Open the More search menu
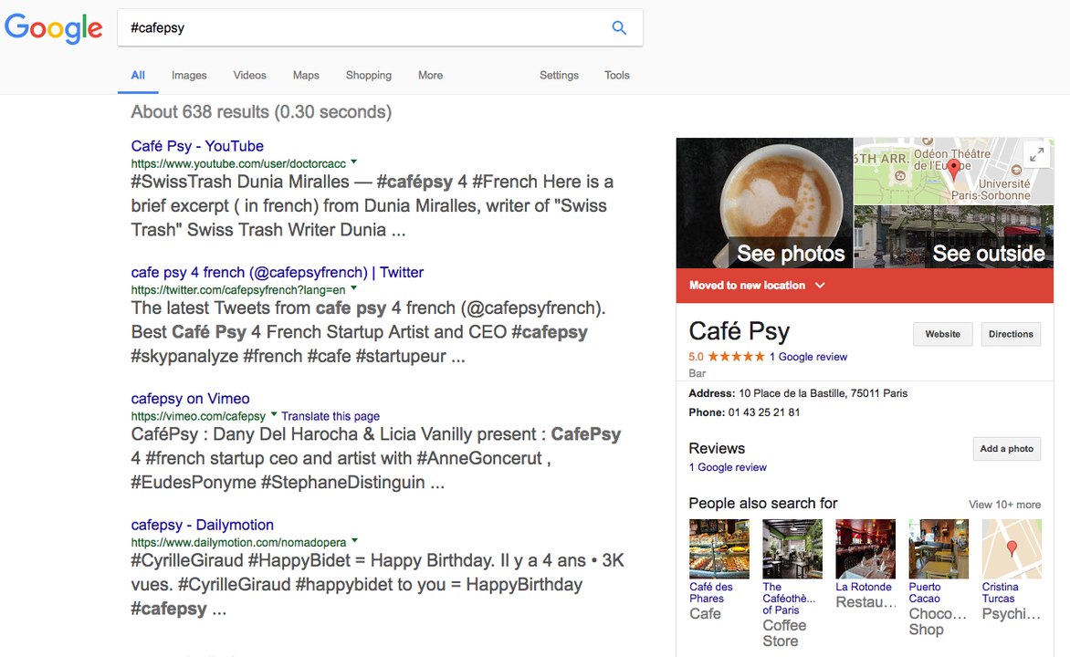1070x657 pixels. click(x=430, y=76)
